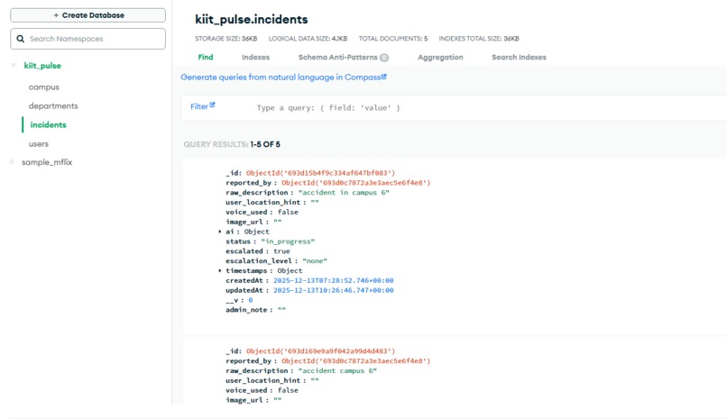Click the search magnifier icon
The image size is (727, 419).
(21, 39)
